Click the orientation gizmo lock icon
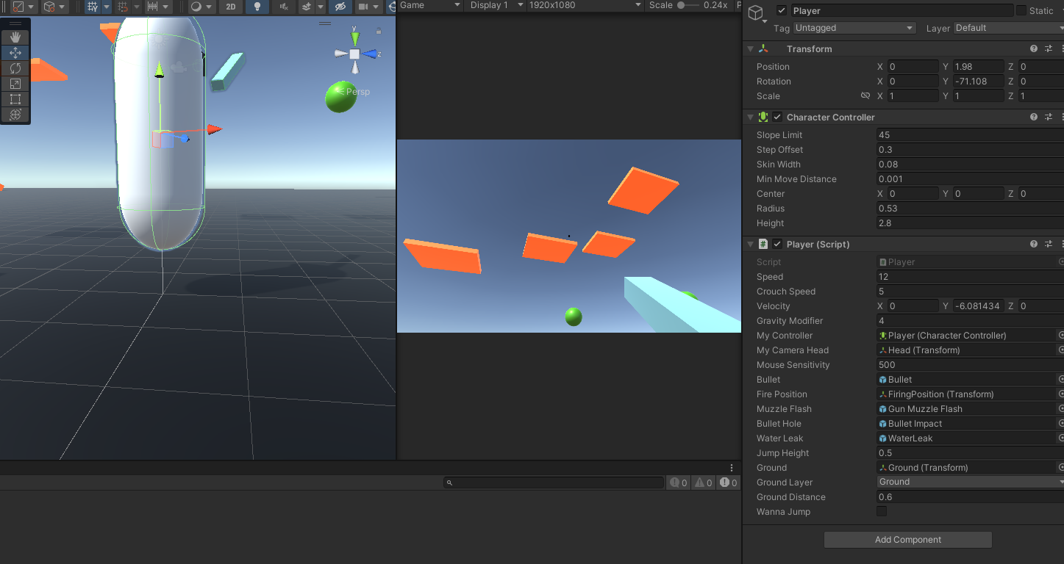 pos(379,31)
